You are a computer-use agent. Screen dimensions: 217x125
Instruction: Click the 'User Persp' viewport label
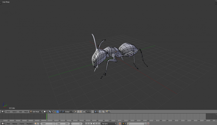click(x=6, y=2)
